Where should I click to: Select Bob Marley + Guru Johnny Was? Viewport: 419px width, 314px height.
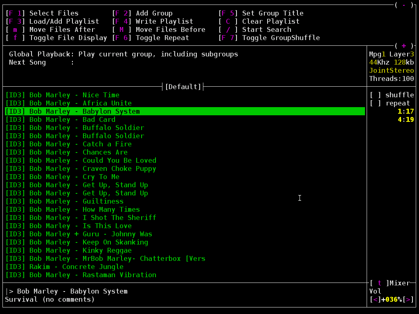pos(185,234)
